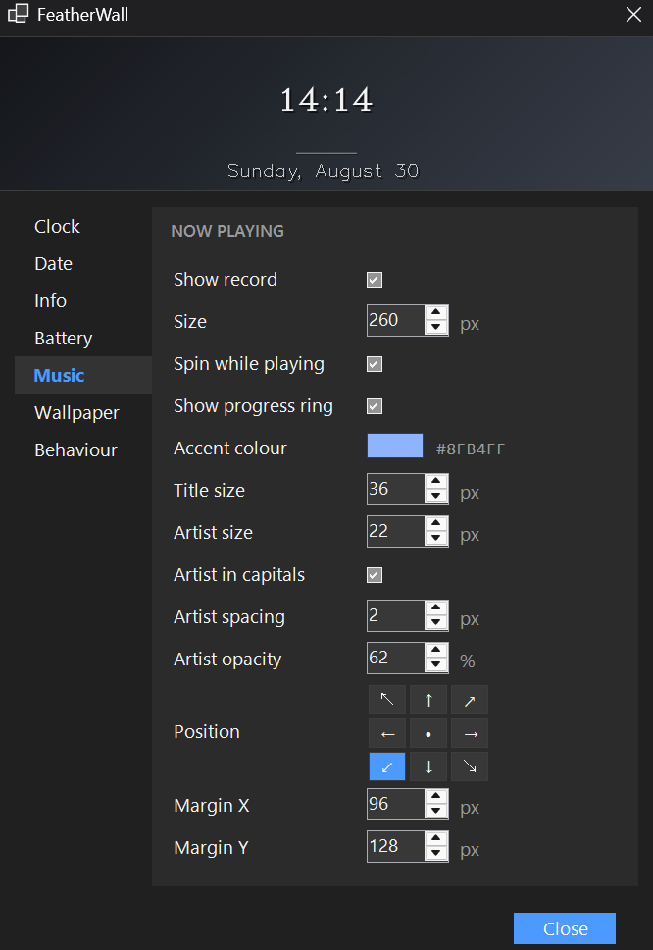Open the Accent colour swatch picker
This screenshot has height=950, width=653.
(x=394, y=446)
